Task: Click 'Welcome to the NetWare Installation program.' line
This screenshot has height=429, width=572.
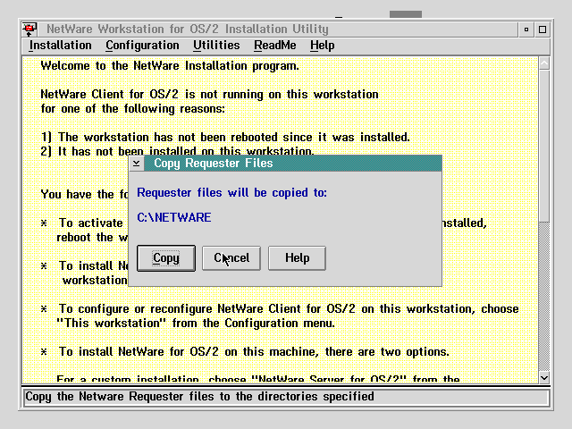Action: [170, 66]
